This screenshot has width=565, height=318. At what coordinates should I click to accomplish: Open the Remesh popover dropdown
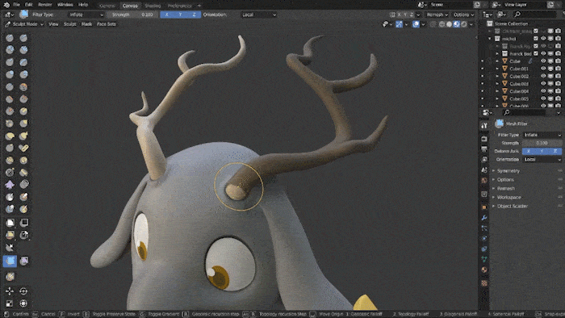click(437, 15)
